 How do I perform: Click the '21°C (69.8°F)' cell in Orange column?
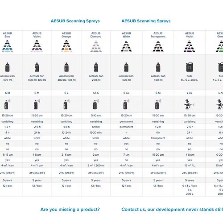click(66, 173)
